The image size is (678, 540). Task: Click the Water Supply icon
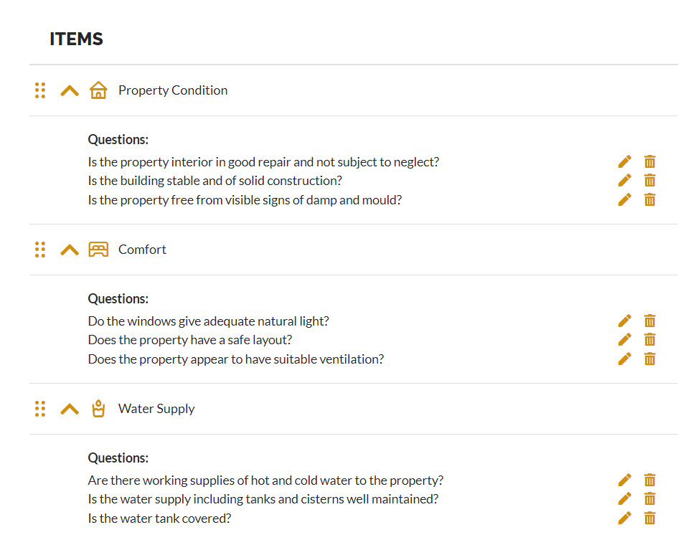98,409
